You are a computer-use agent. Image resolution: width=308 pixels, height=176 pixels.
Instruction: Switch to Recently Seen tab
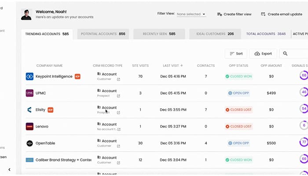pos(159,34)
